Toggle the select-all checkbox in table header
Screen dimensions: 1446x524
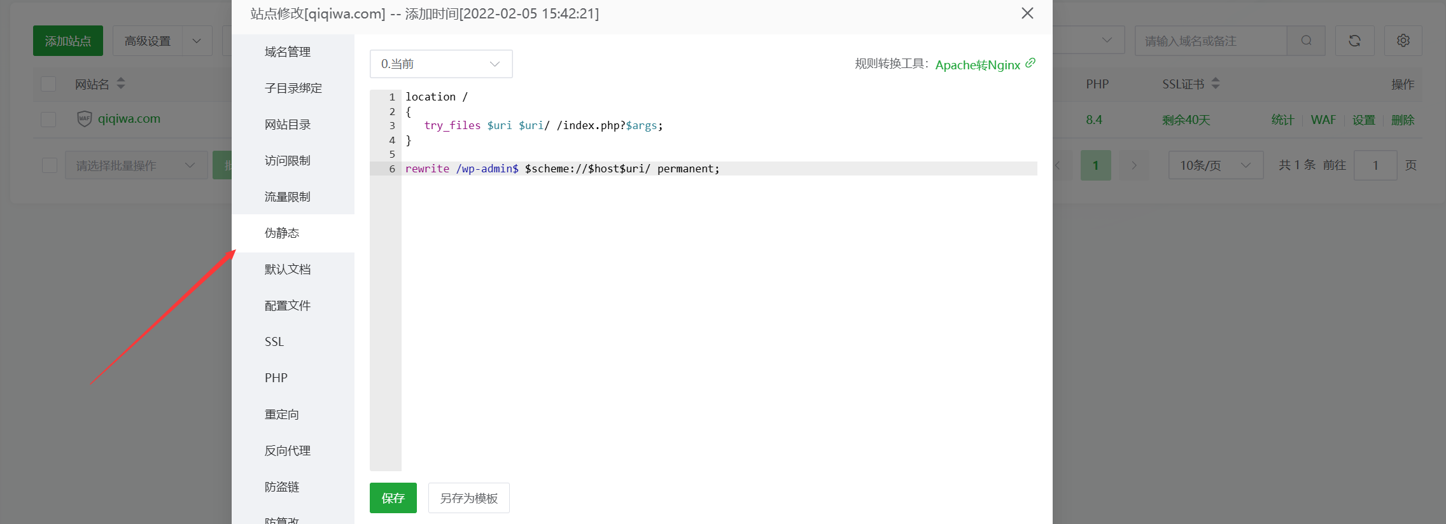click(x=48, y=84)
